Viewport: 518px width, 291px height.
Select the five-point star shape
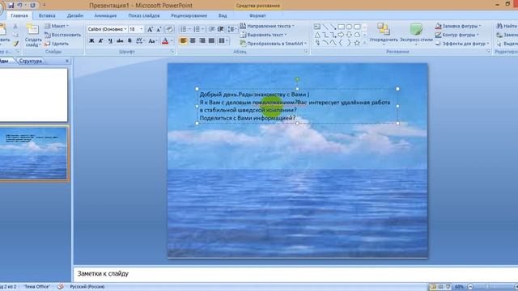coord(357,43)
